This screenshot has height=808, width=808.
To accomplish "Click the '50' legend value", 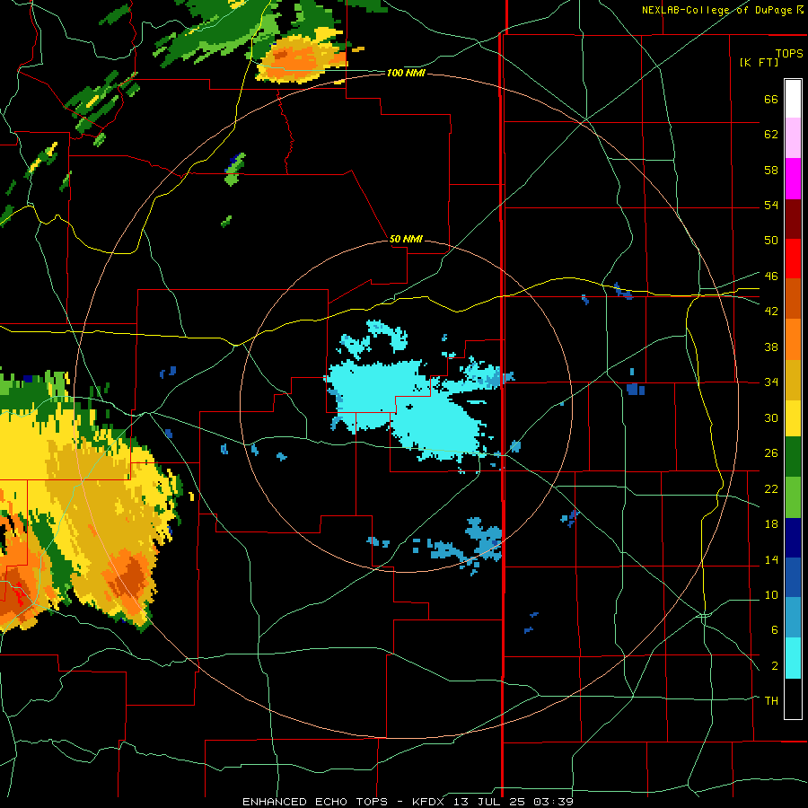I will point(771,241).
